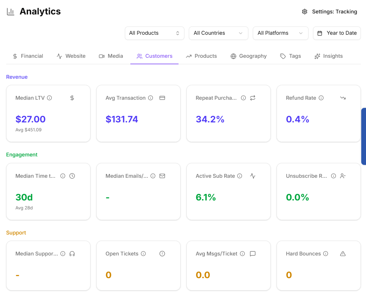Click the 0.4% Refund Rate value

tap(298, 119)
